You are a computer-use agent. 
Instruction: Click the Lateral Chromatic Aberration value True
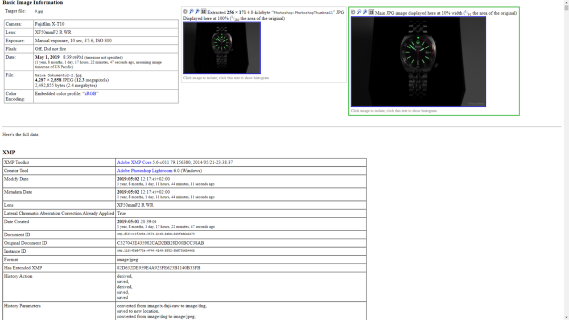coord(121,214)
